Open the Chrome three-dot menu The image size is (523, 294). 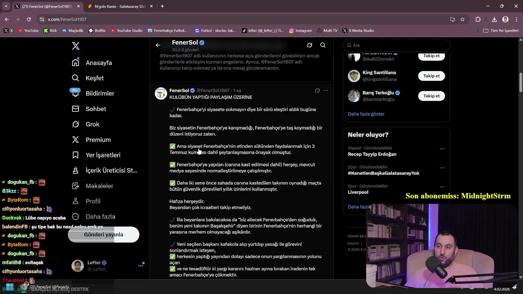point(516,19)
